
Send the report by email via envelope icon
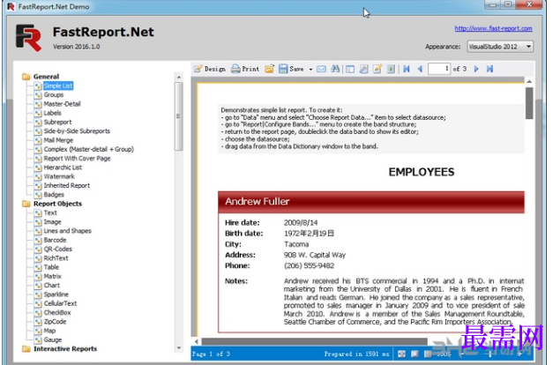pyautogui.click(x=321, y=69)
